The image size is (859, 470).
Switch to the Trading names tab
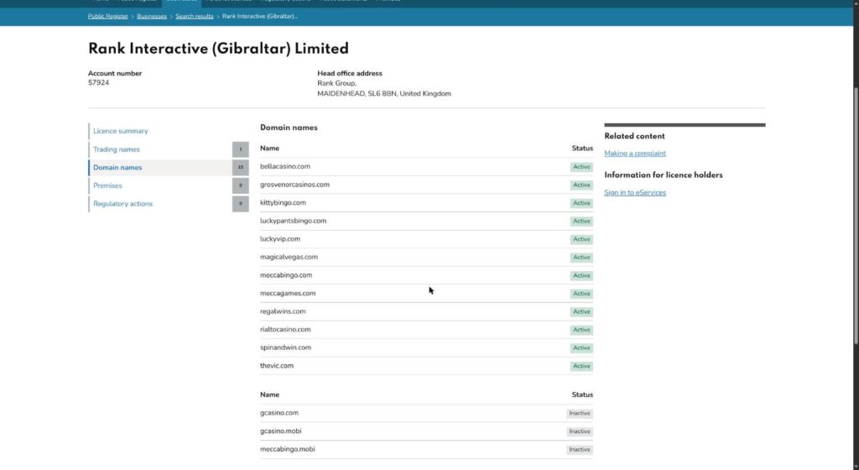click(x=116, y=149)
